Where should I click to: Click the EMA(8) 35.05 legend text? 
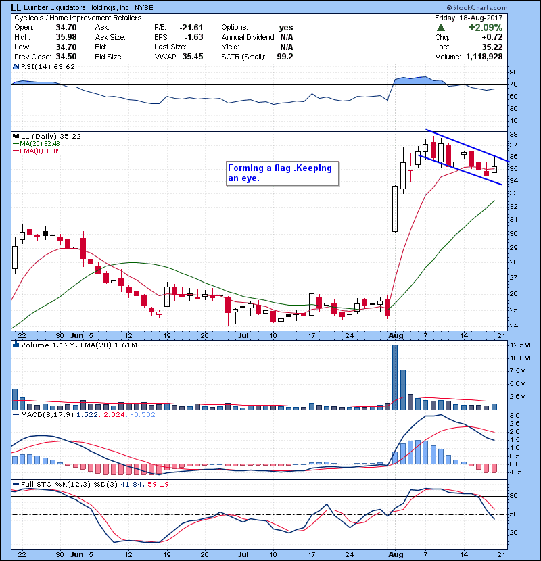pyautogui.click(x=40, y=151)
